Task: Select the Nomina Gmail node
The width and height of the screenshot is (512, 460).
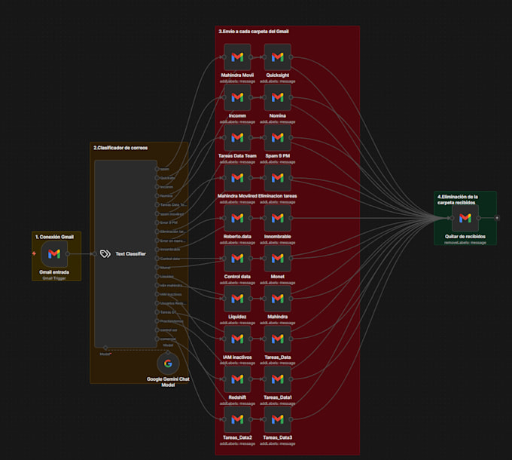Action: point(278,97)
